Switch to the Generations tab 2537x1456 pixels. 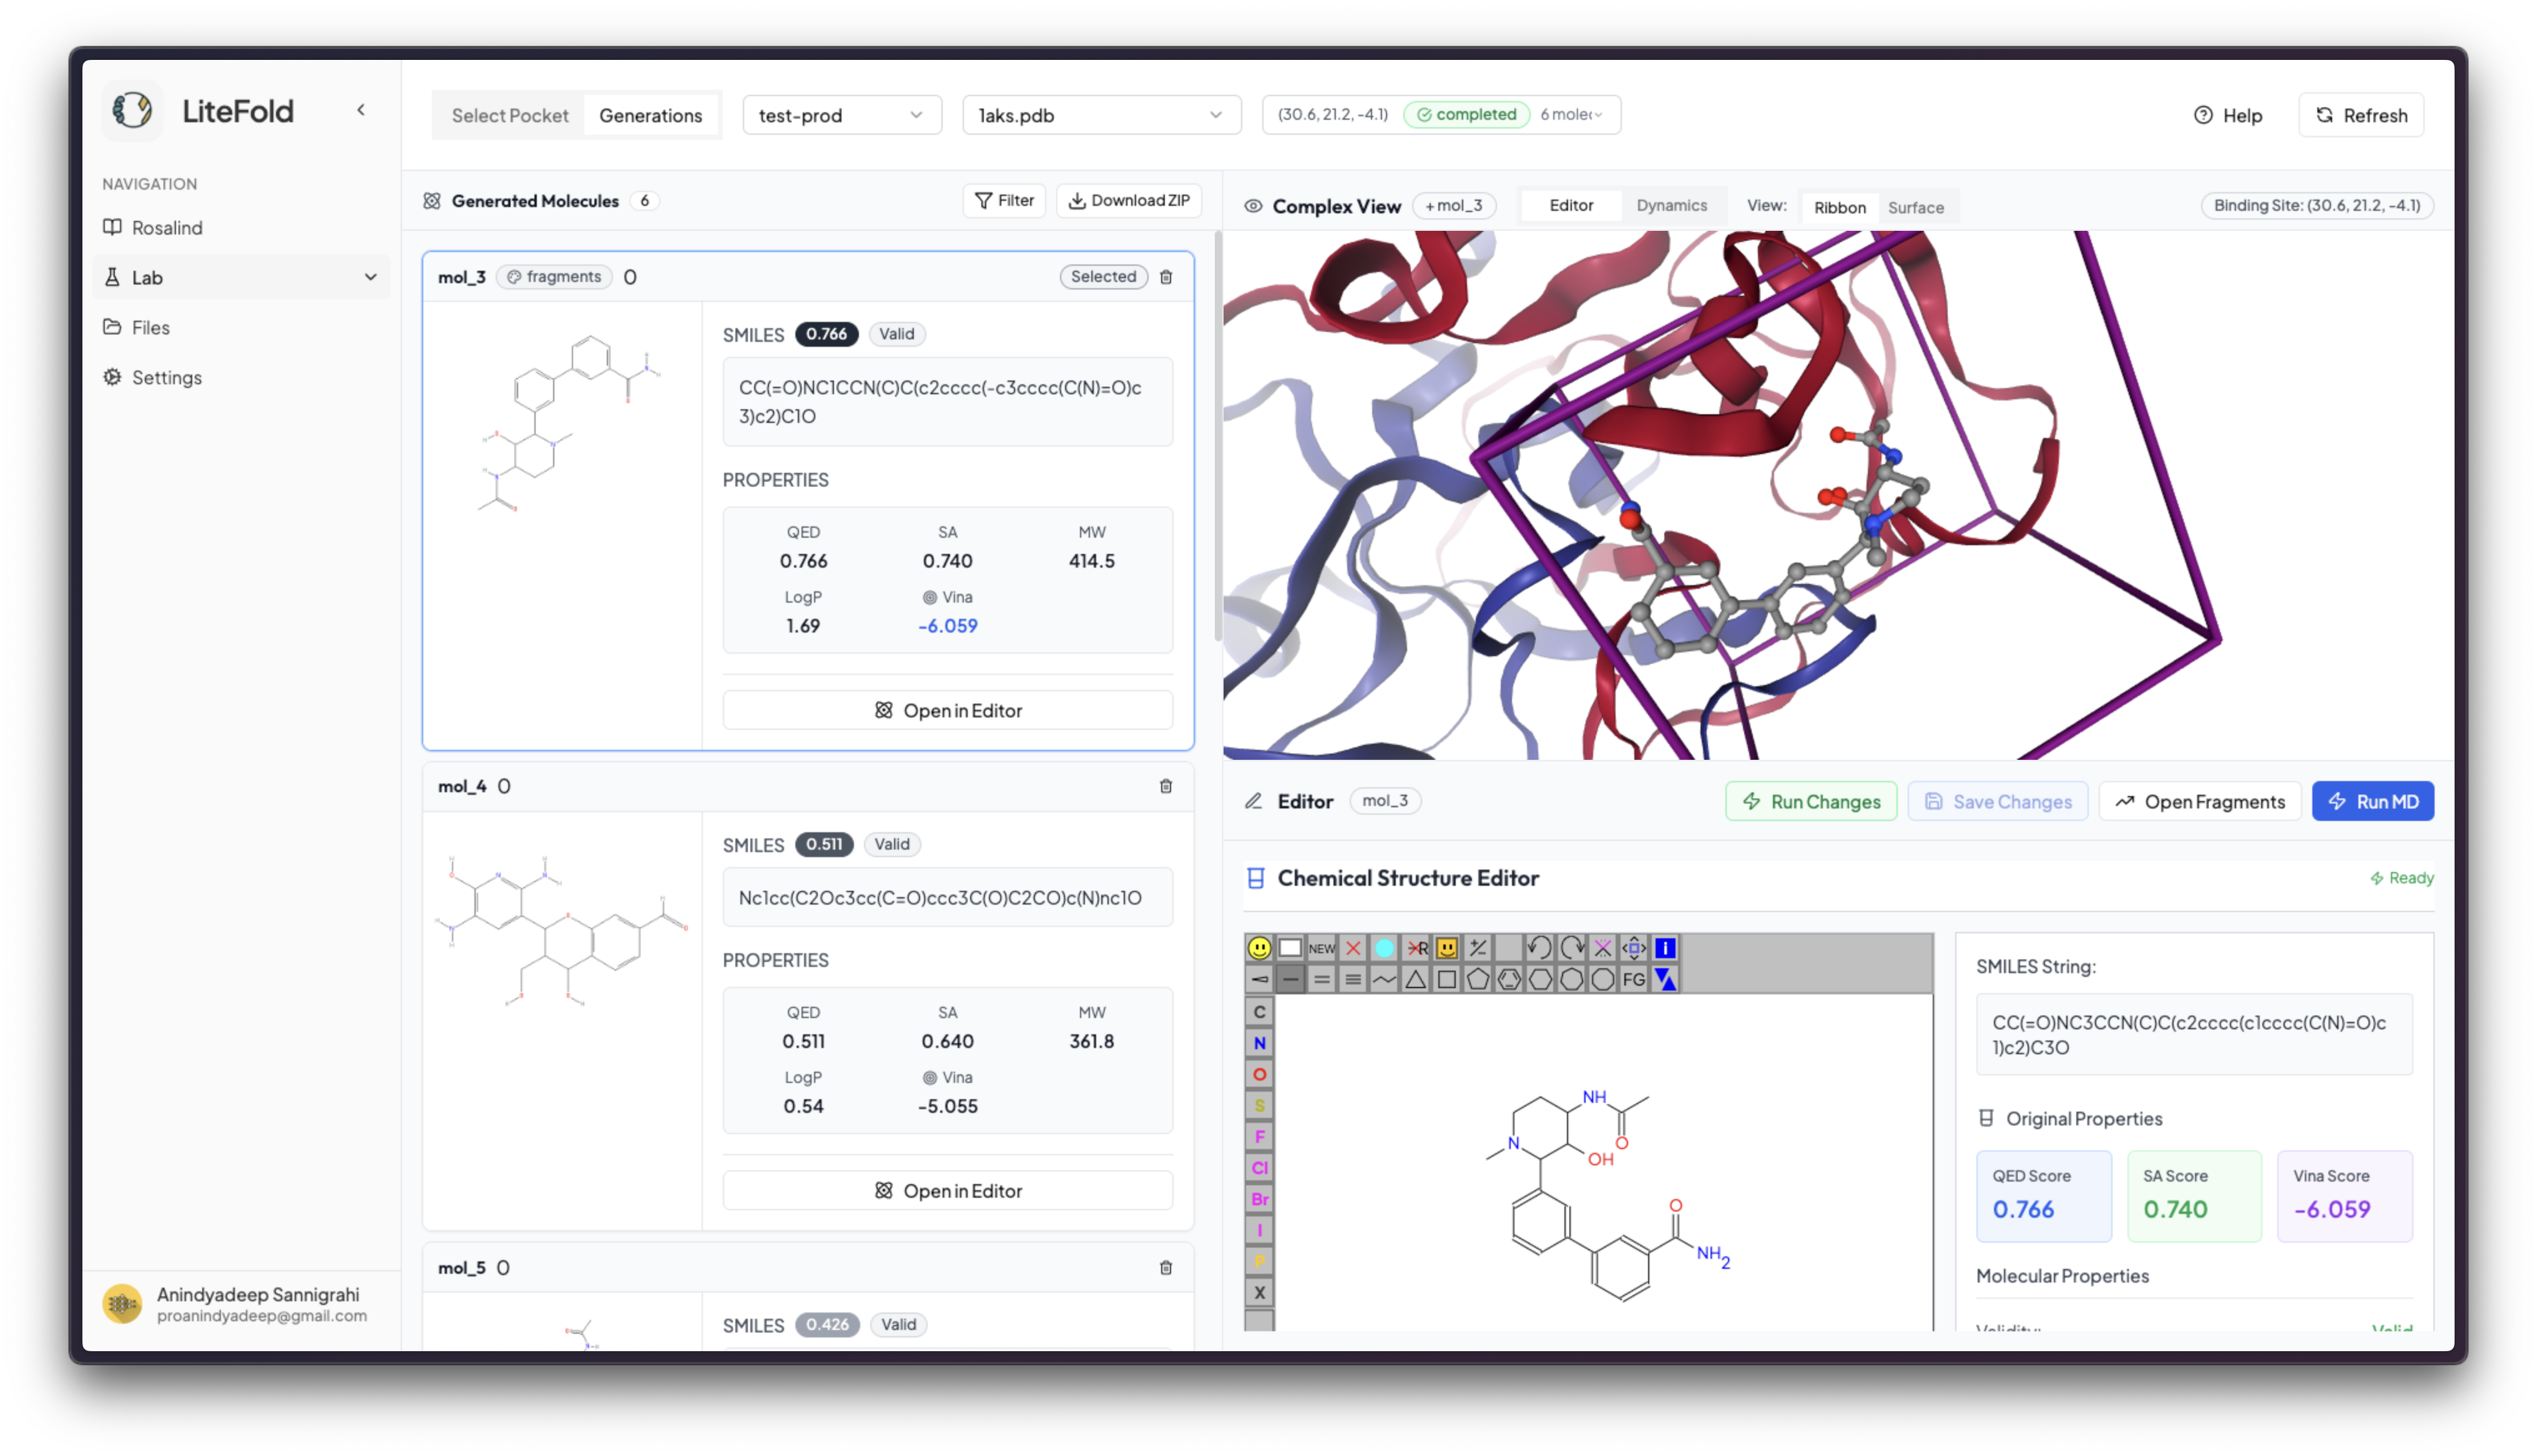point(650,115)
